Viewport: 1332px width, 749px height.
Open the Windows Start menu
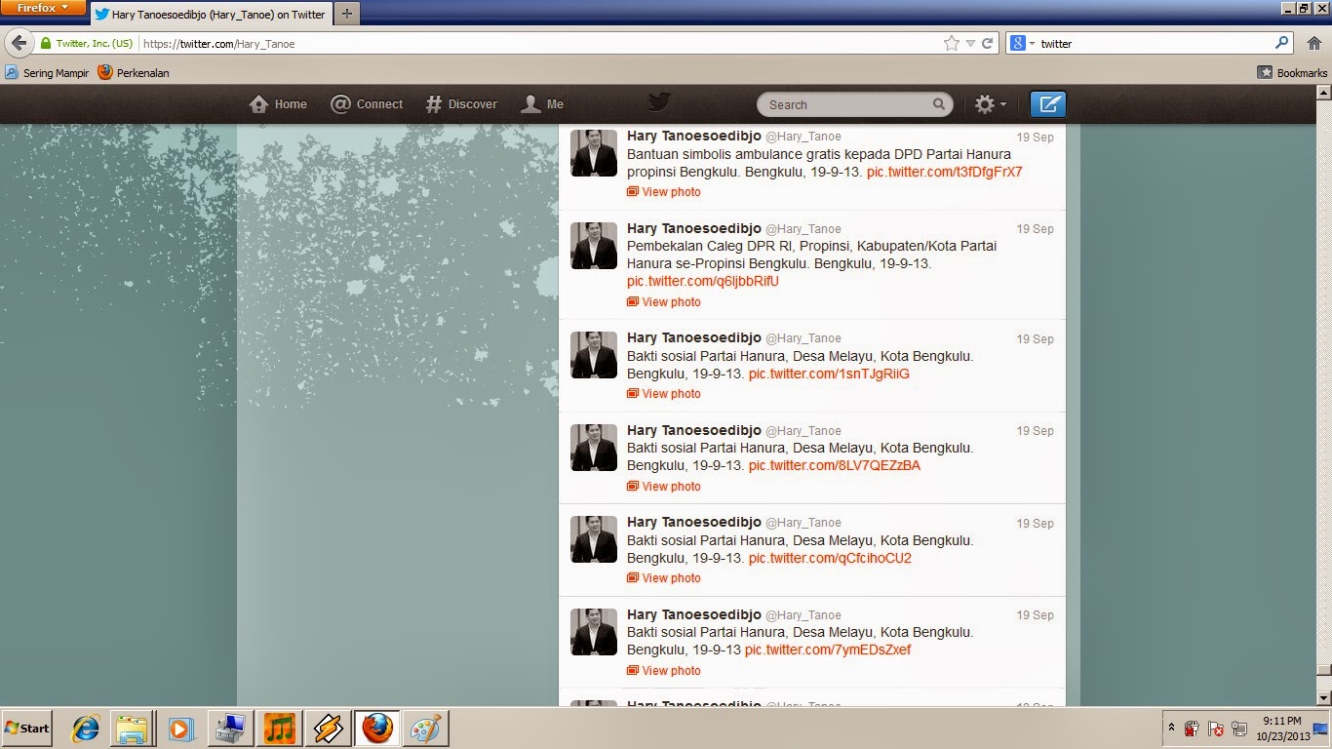pos(27,729)
